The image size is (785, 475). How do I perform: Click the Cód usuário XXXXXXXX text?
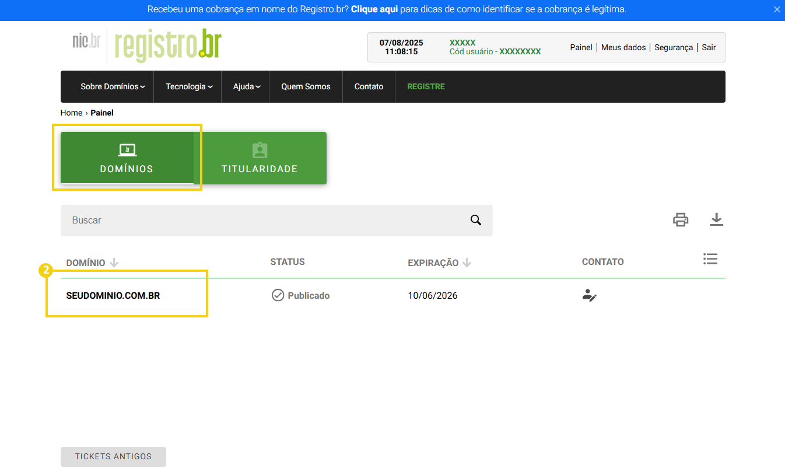coord(495,51)
